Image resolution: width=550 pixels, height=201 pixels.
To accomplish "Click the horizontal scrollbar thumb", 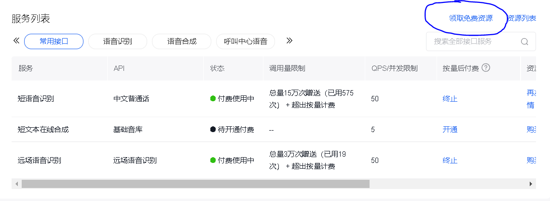I will pos(195,184).
